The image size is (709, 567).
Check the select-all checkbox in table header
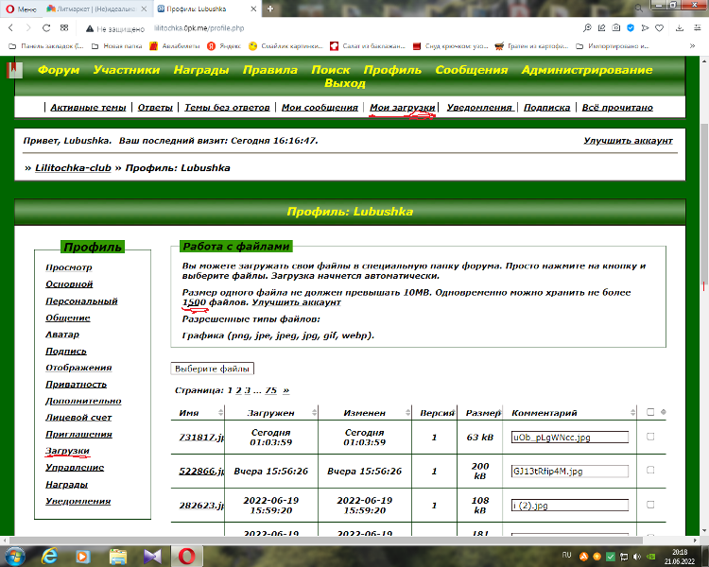(x=648, y=412)
